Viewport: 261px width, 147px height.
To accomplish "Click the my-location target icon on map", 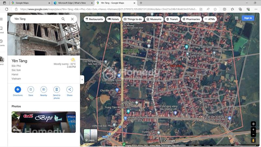I will (x=253, y=124).
